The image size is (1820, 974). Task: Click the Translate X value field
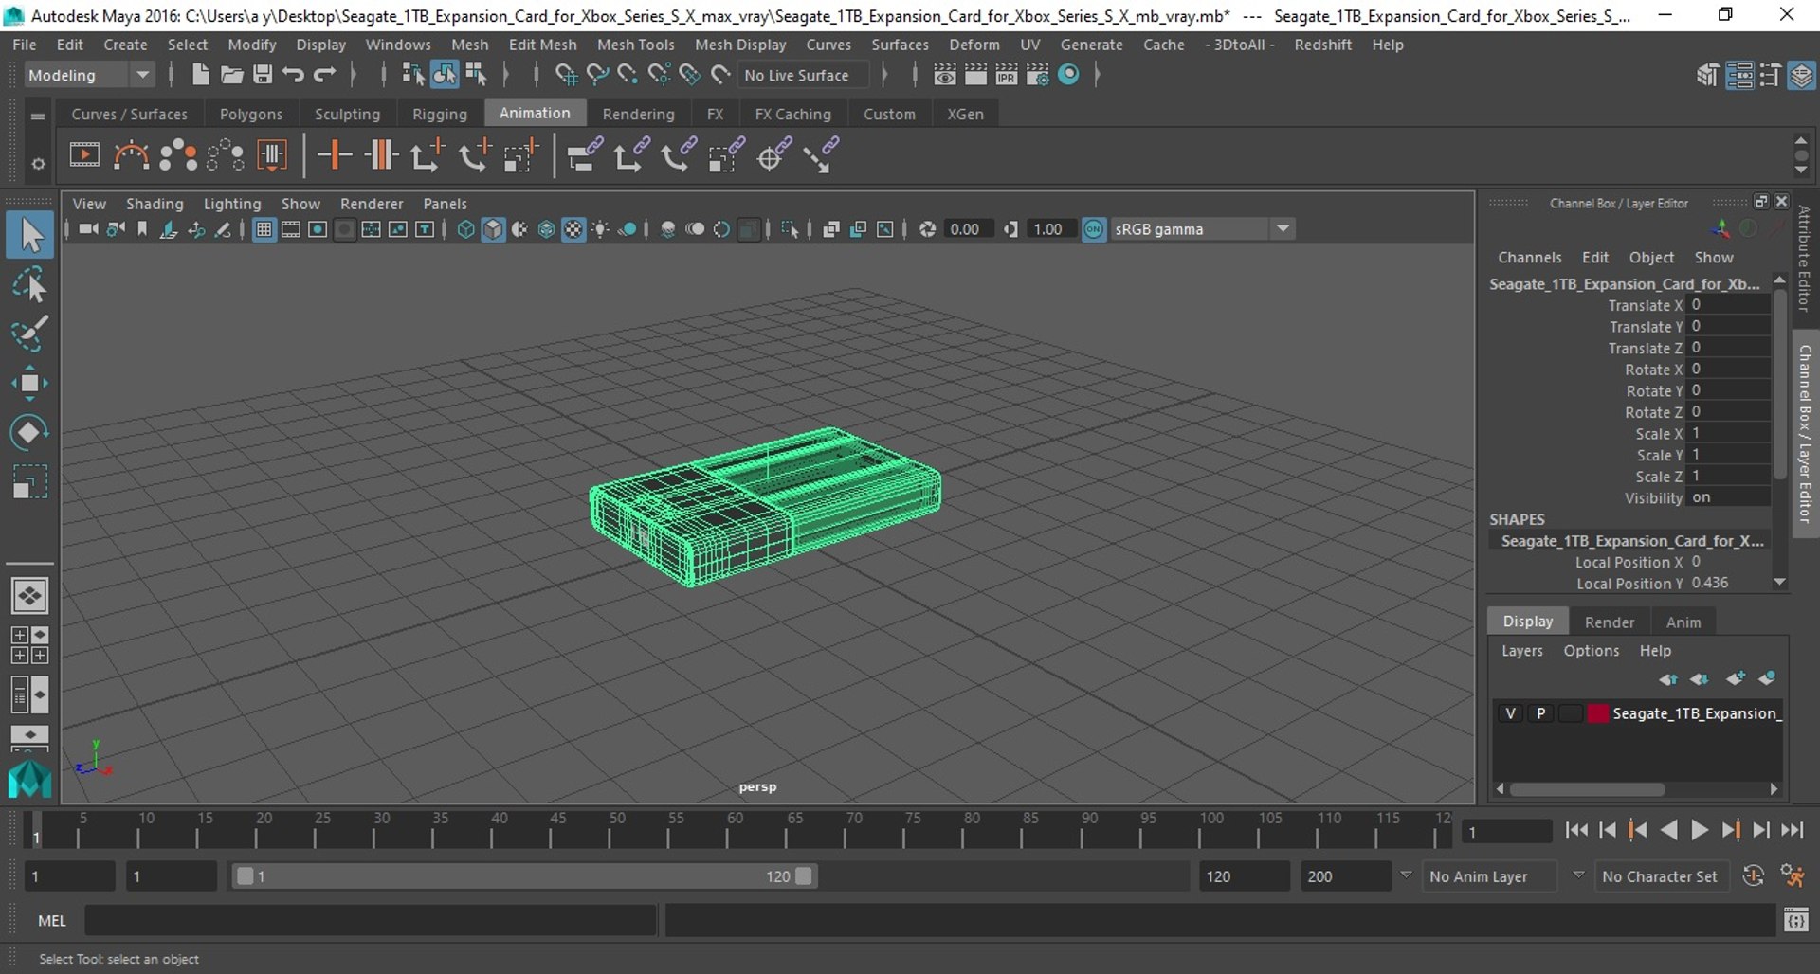pos(1729,305)
